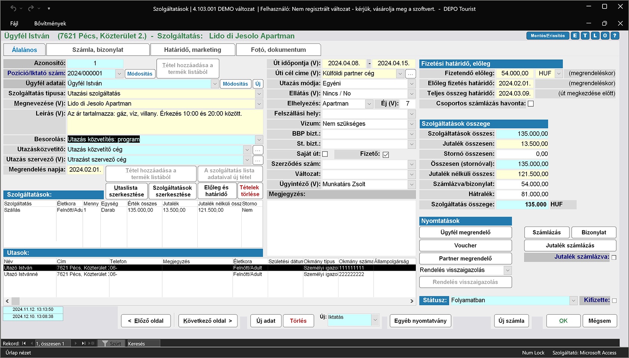Click the T shortcut button
Viewport: 629px width, 358px height.
(x=585, y=36)
